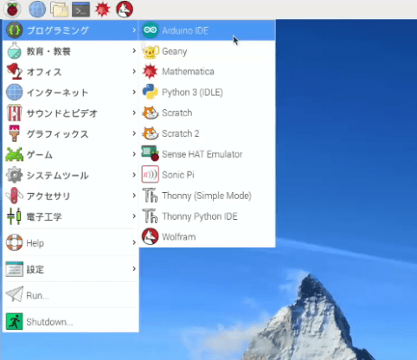
Task: Open Wolfram from taskbar wolf icon
Action: pos(125,9)
